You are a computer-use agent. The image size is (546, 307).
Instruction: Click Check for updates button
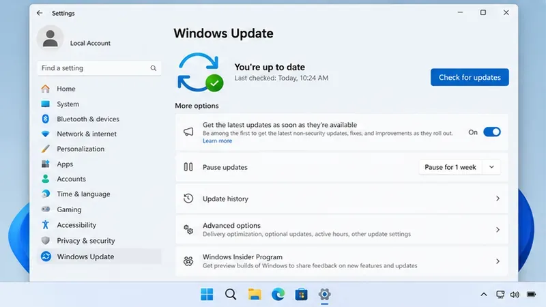[x=470, y=77]
